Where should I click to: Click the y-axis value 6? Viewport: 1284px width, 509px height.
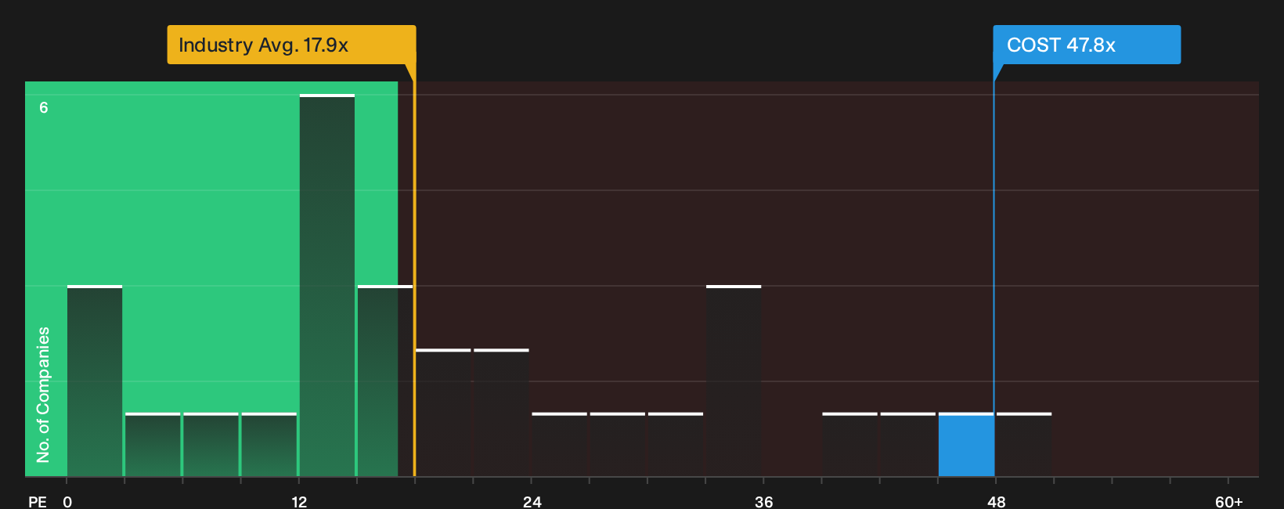coord(44,107)
